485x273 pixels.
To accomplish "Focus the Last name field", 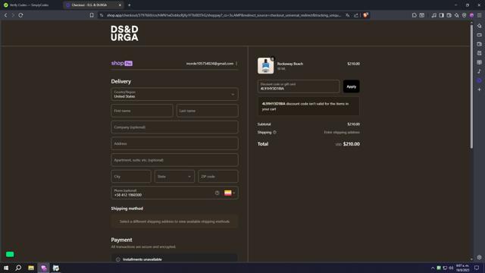I will 207,111.
